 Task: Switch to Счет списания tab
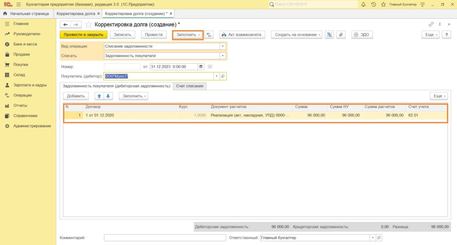(x=189, y=86)
